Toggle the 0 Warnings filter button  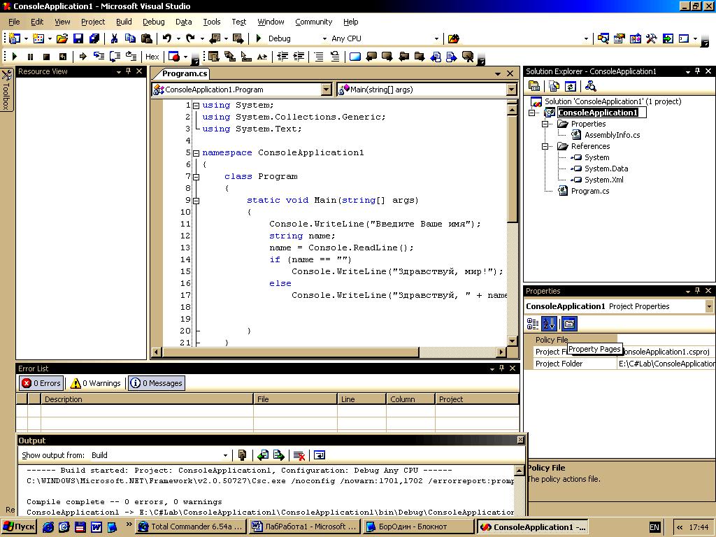[95, 383]
